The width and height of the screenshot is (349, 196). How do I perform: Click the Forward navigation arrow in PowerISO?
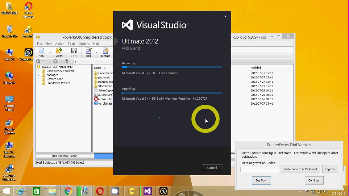(55, 61)
